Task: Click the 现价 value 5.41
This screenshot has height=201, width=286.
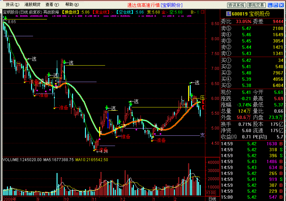Action: pos(247,92)
